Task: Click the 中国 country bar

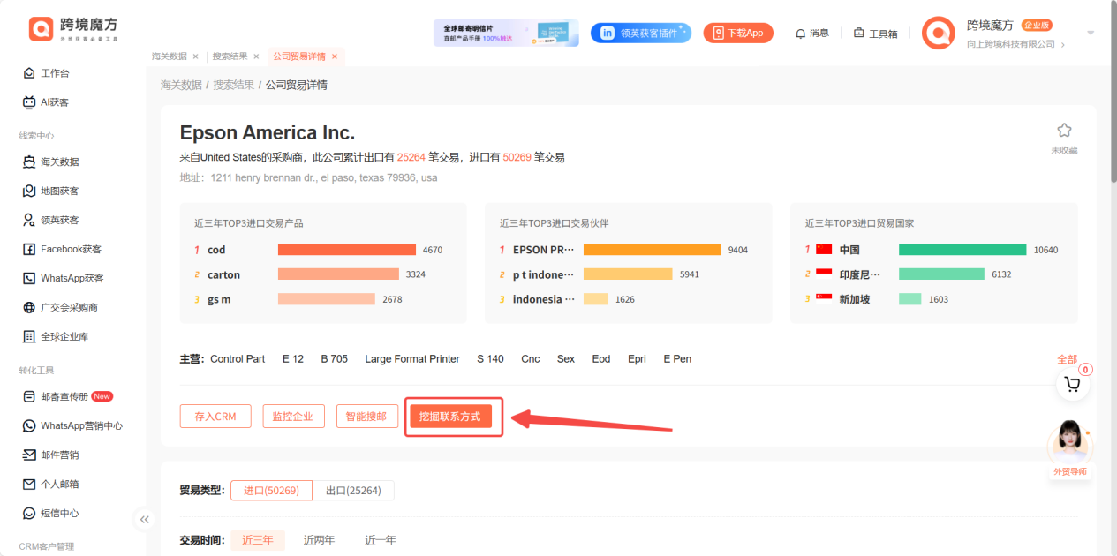Action: point(962,250)
